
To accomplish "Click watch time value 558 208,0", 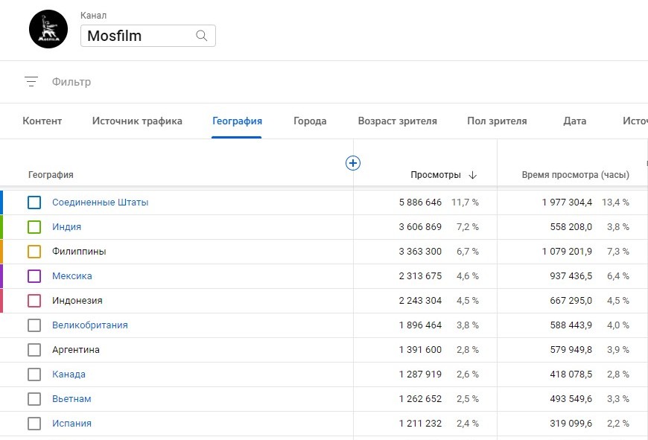I will click(571, 227).
